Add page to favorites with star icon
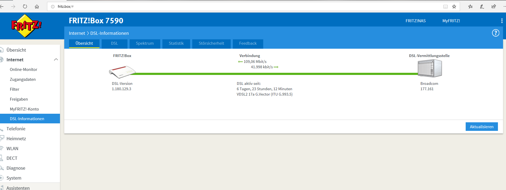Screen dimensions: 506x190 tap(454, 6)
